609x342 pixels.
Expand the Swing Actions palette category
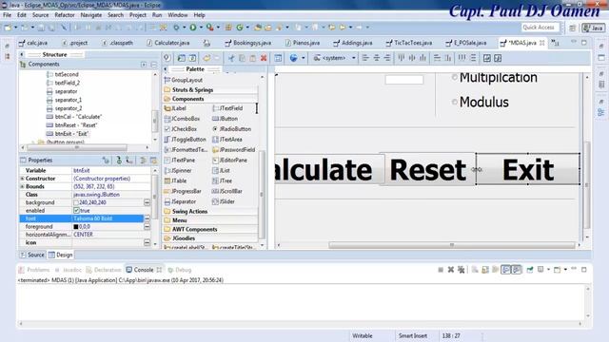coord(190,211)
